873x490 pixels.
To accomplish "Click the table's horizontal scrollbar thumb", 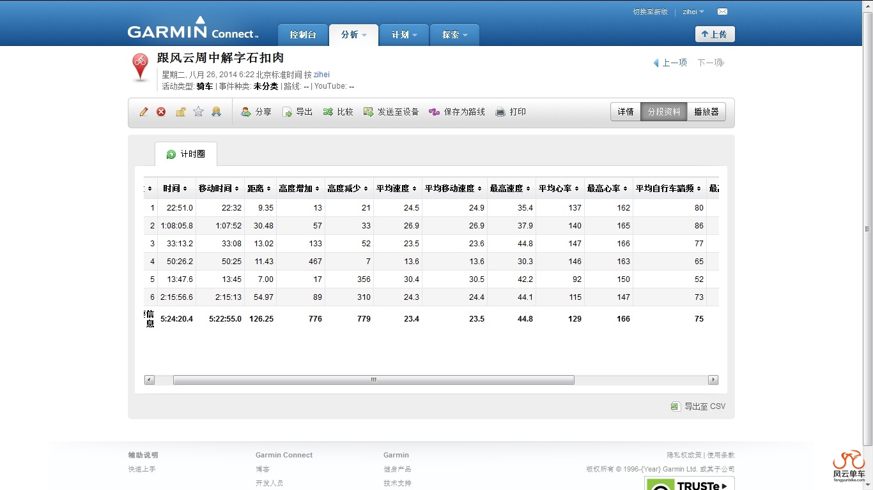I will pos(373,380).
